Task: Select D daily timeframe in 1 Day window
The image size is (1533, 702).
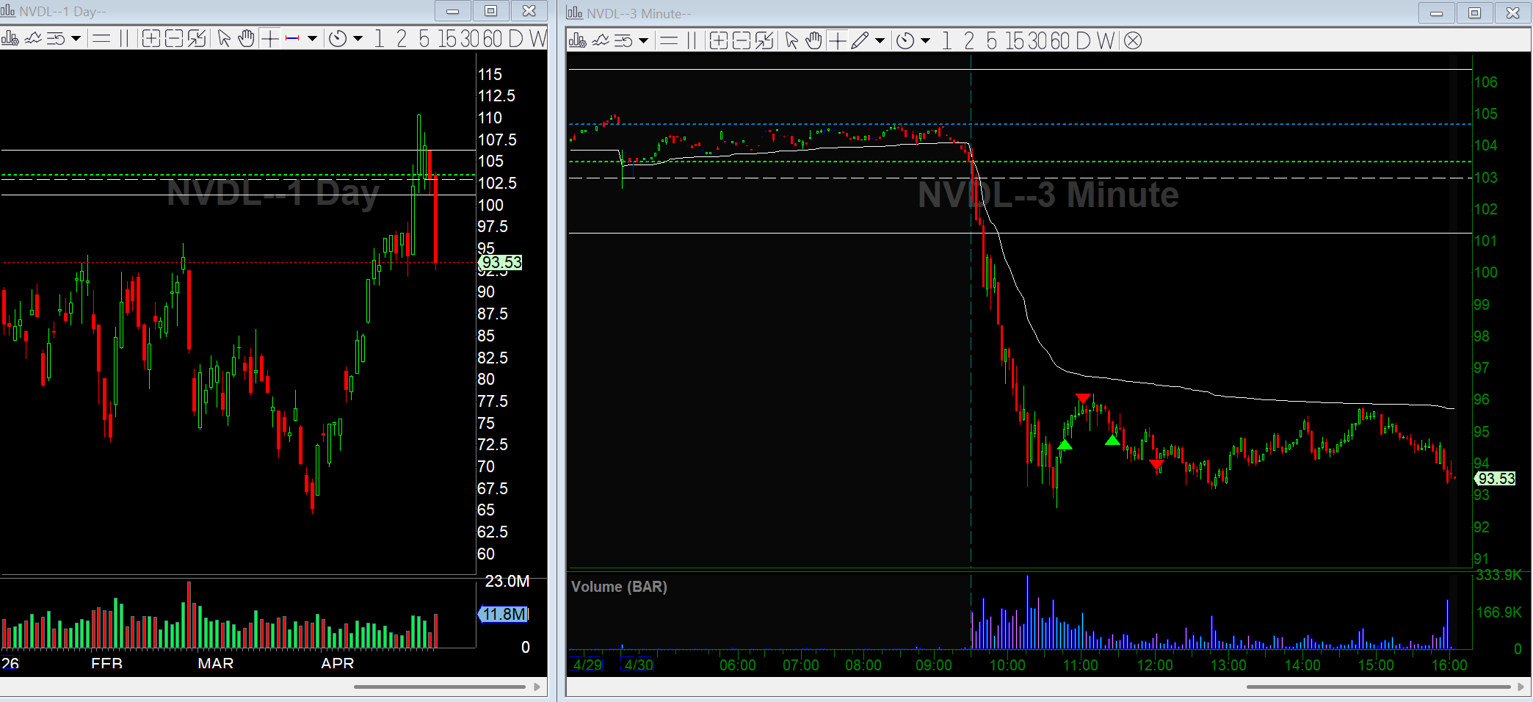Action: 516,39
